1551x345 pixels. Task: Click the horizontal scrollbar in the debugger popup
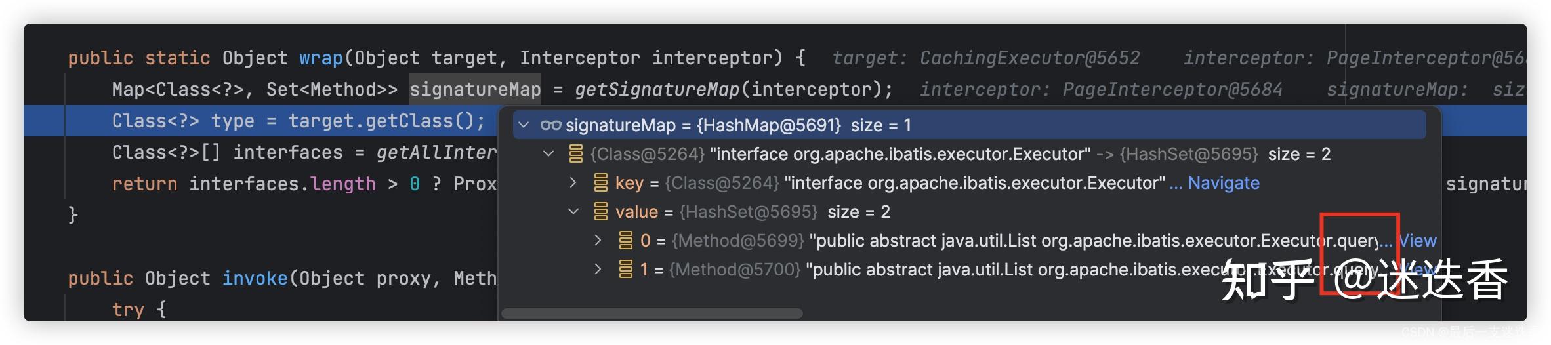pos(652,314)
